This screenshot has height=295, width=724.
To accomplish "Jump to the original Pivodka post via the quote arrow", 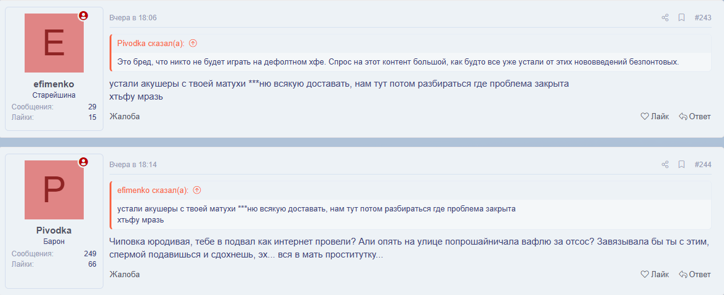I will click(193, 43).
